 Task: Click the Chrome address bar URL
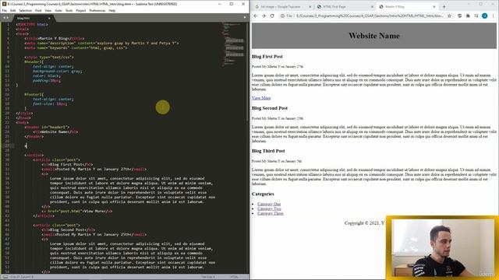[369, 16]
